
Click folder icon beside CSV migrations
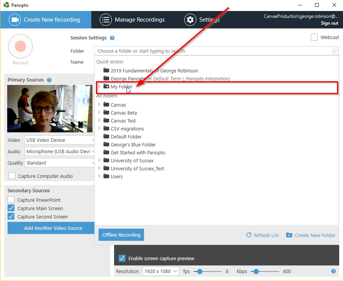coord(107,129)
